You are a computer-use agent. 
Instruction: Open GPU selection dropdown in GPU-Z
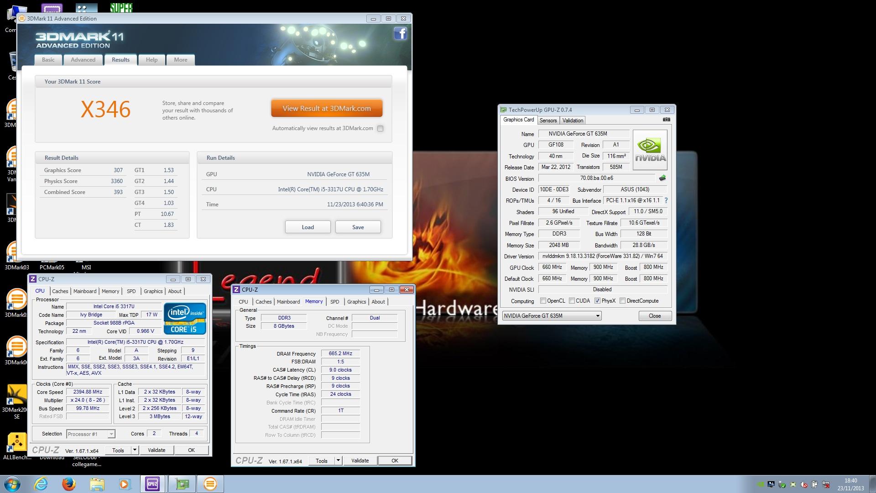pyautogui.click(x=552, y=316)
